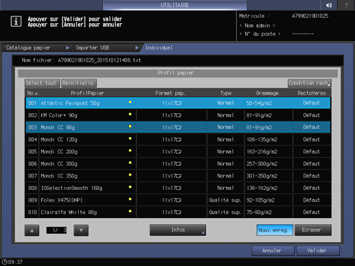Screen dimensions: 355x266
Task: Select the Nouv. enreg. option
Action: coord(275,230)
